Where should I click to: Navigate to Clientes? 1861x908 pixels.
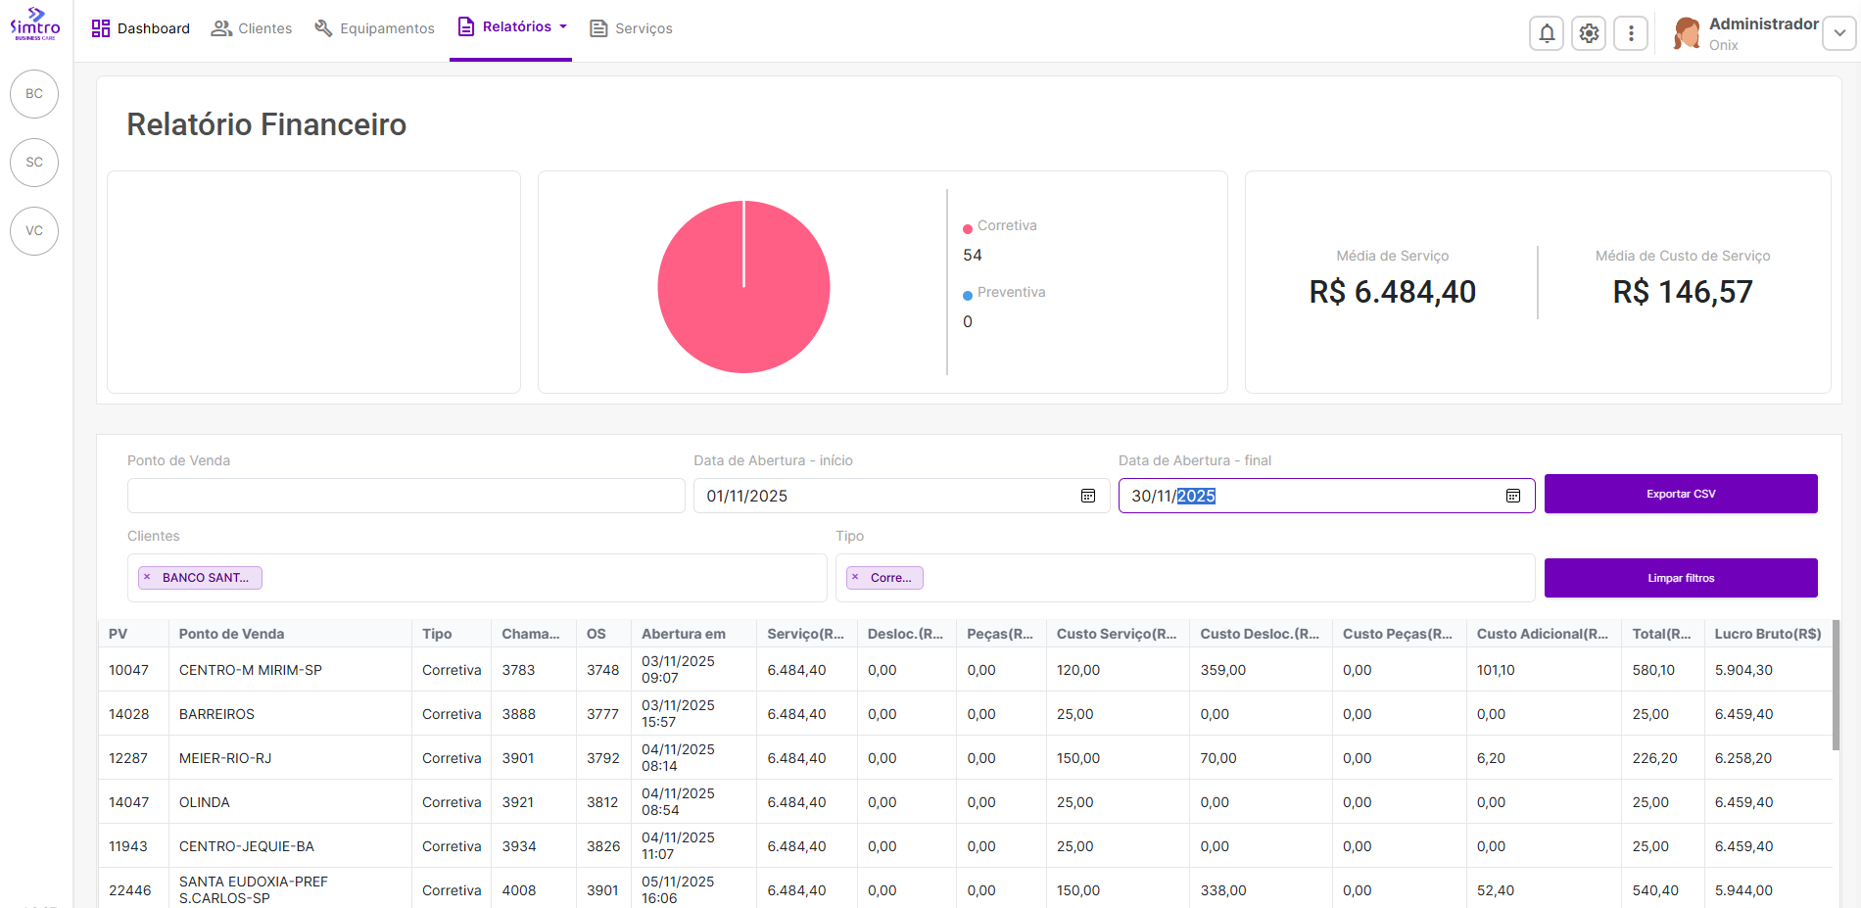click(252, 28)
